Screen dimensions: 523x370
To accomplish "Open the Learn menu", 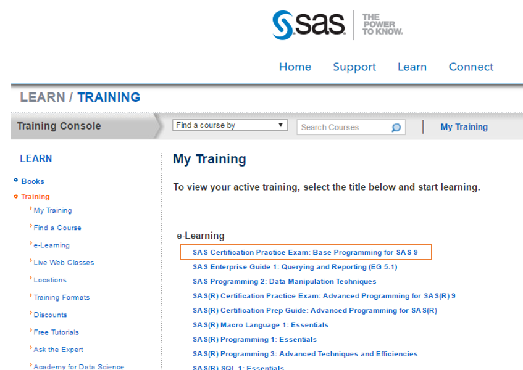I will click(412, 67).
